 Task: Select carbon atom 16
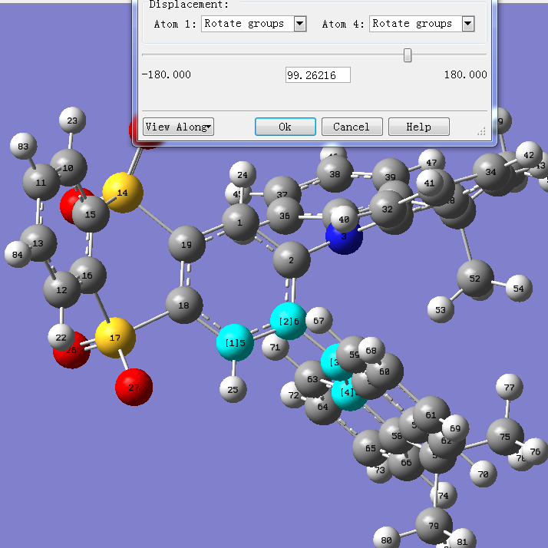pyautogui.click(x=87, y=276)
